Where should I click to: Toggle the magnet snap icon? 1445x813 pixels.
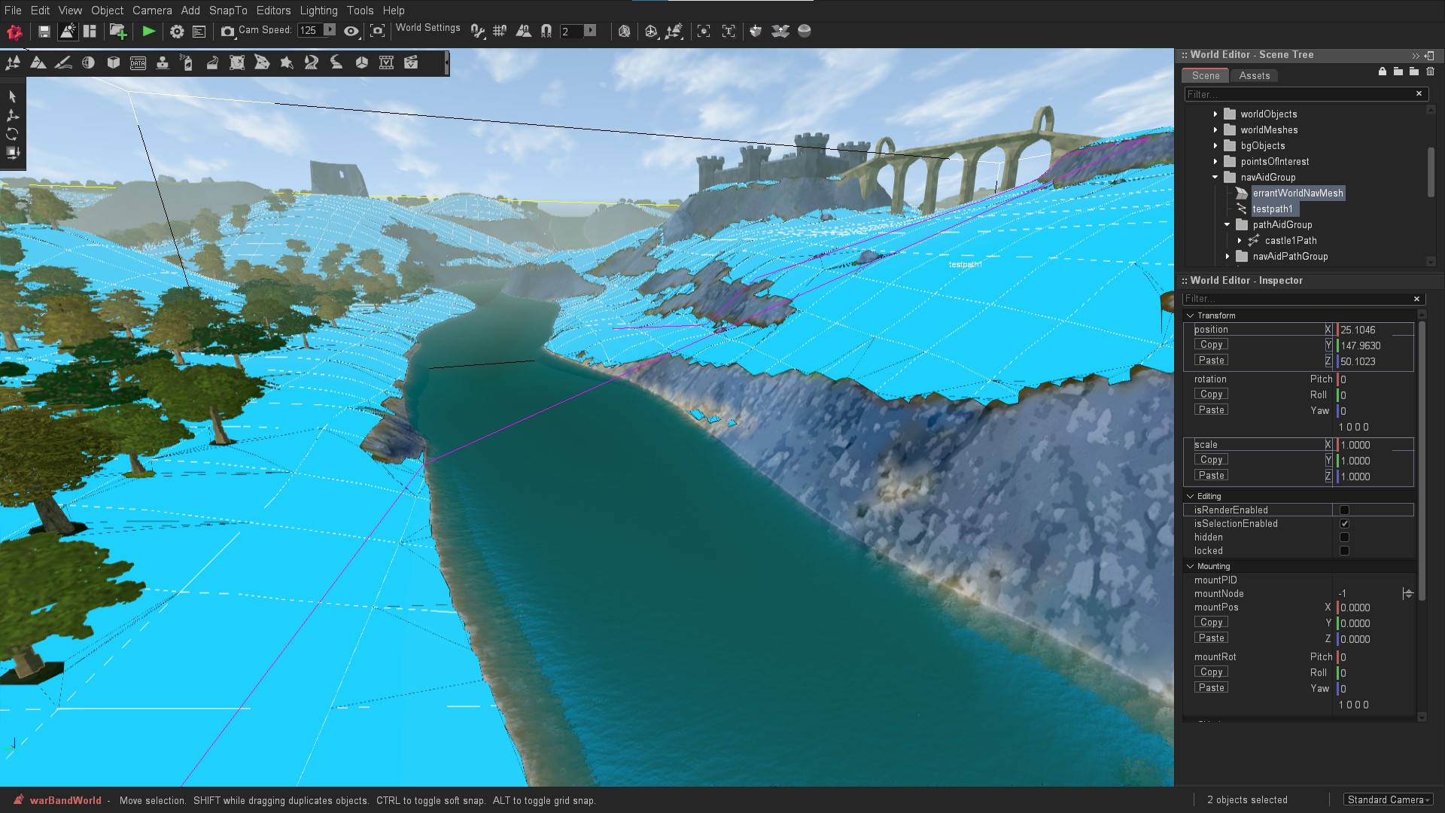pos(546,31)
